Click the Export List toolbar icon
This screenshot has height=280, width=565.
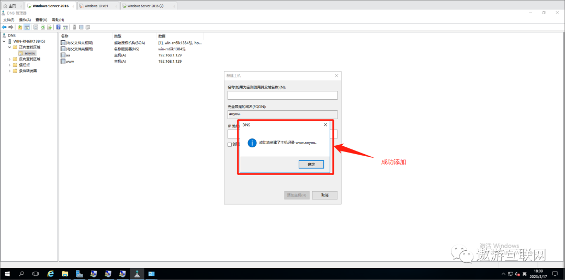tap(49, 27)
